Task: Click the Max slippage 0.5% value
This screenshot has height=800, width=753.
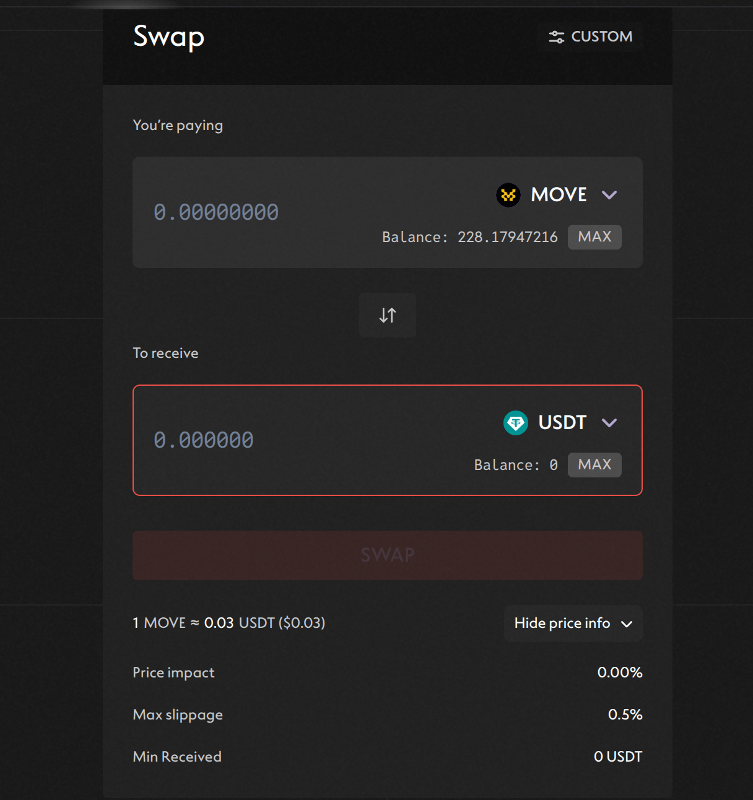Action: [x=625, y=715]
